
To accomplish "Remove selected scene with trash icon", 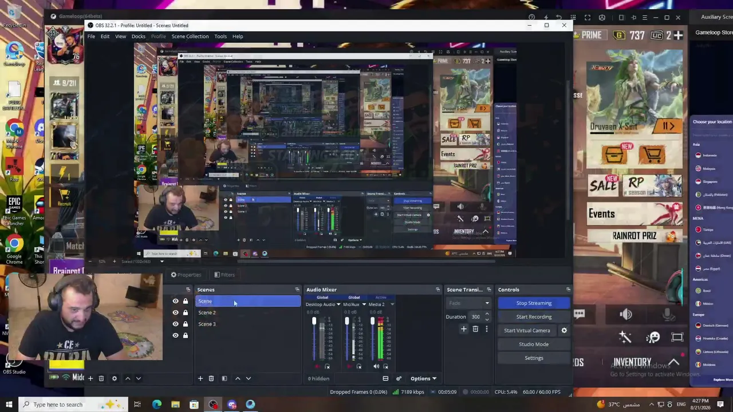I will tap(211, 379).
